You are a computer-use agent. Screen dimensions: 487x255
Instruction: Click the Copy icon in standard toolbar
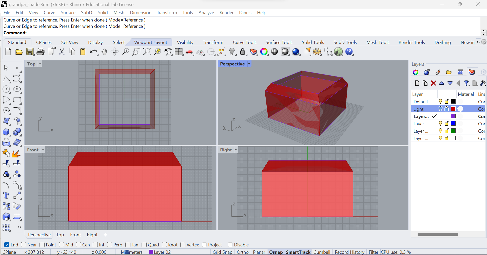[x=72, y=52]
